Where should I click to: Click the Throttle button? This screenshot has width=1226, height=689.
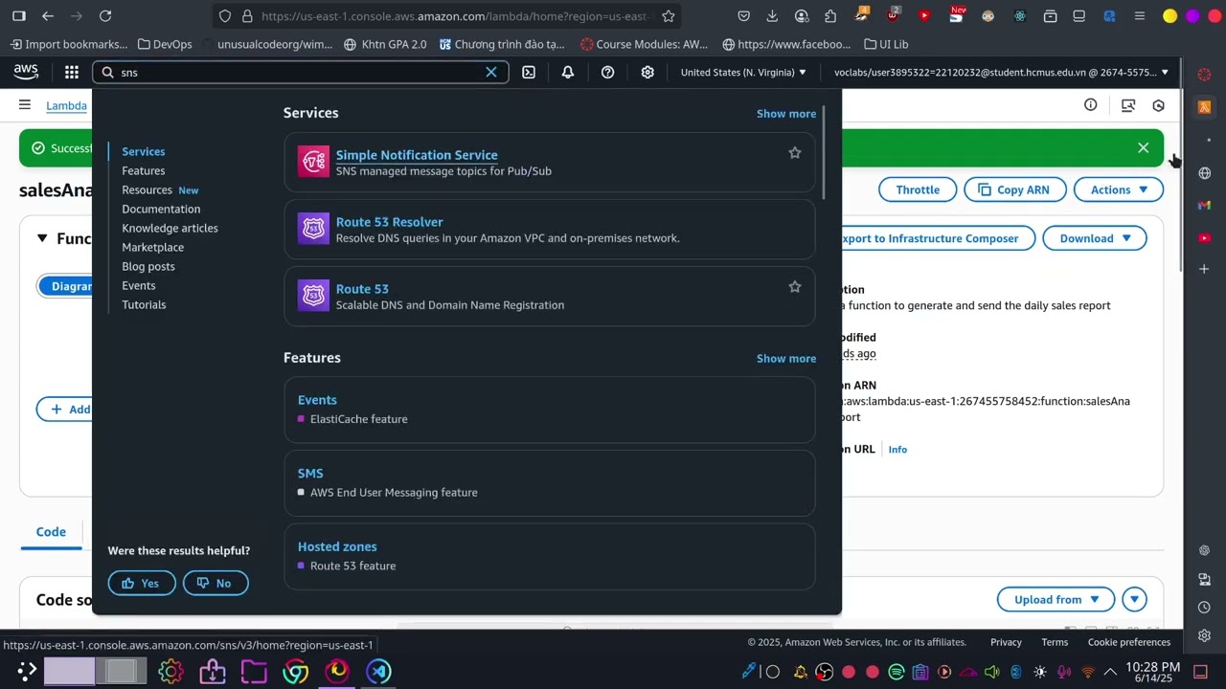[918, 189]
